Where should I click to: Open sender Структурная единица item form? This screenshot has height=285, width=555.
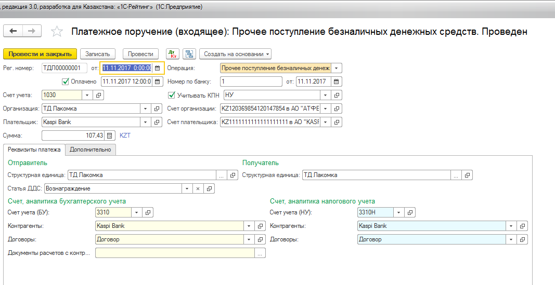coord(233,175)
